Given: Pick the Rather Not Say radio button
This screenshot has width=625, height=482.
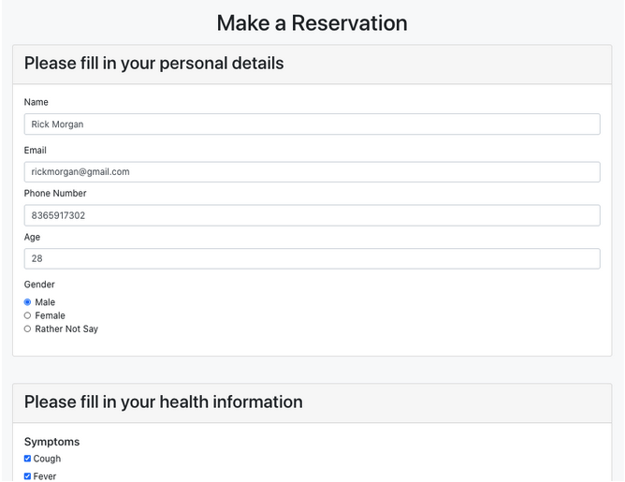Looking at the screenshot, I should 28,329.
